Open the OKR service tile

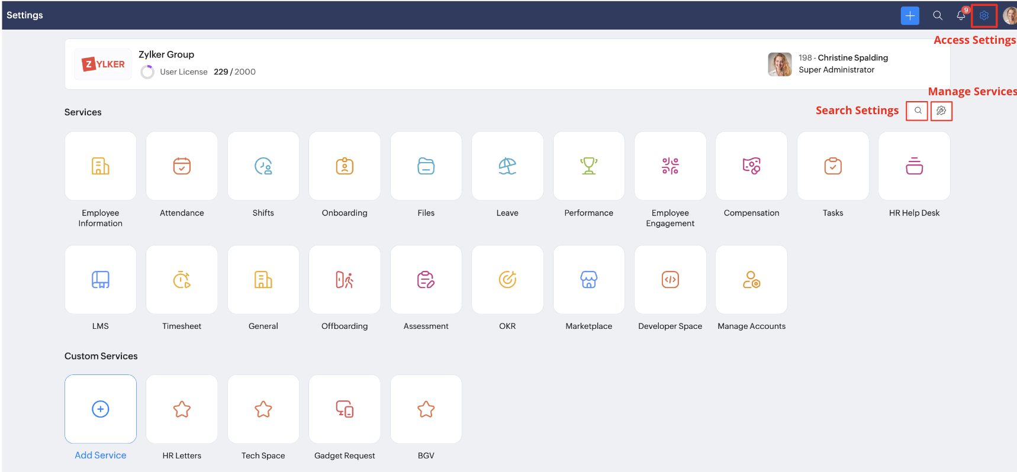(x=507, y=280)
